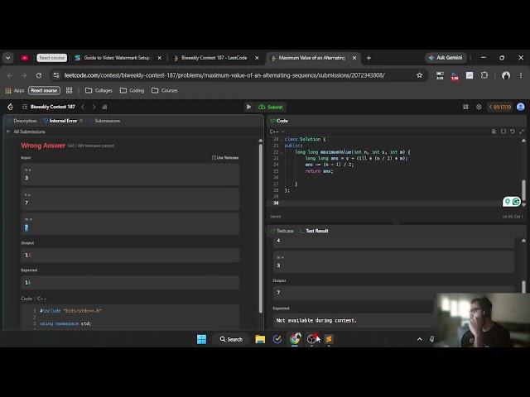Click the Grammarly extension badge in editor
The height and width of the screenshot is (397, 530).
coord(512,202)
